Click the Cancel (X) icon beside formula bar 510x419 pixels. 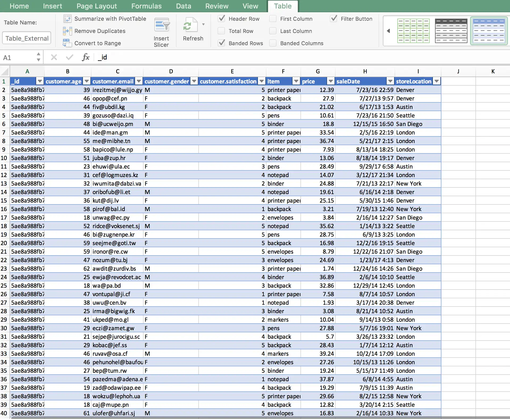[x=54, y=57]
